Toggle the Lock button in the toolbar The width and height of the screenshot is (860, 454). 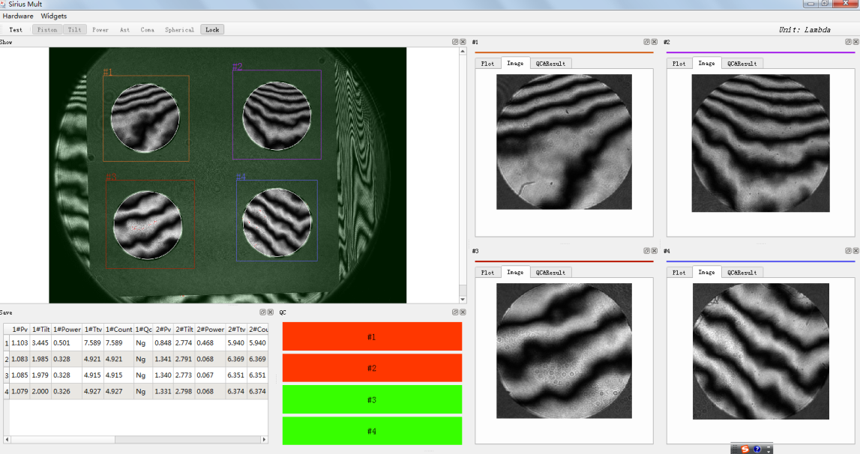212,30
